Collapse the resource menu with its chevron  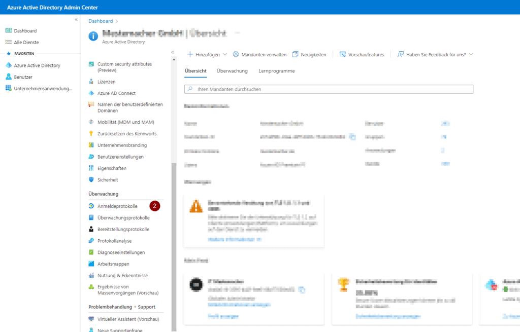click(173, 52)
